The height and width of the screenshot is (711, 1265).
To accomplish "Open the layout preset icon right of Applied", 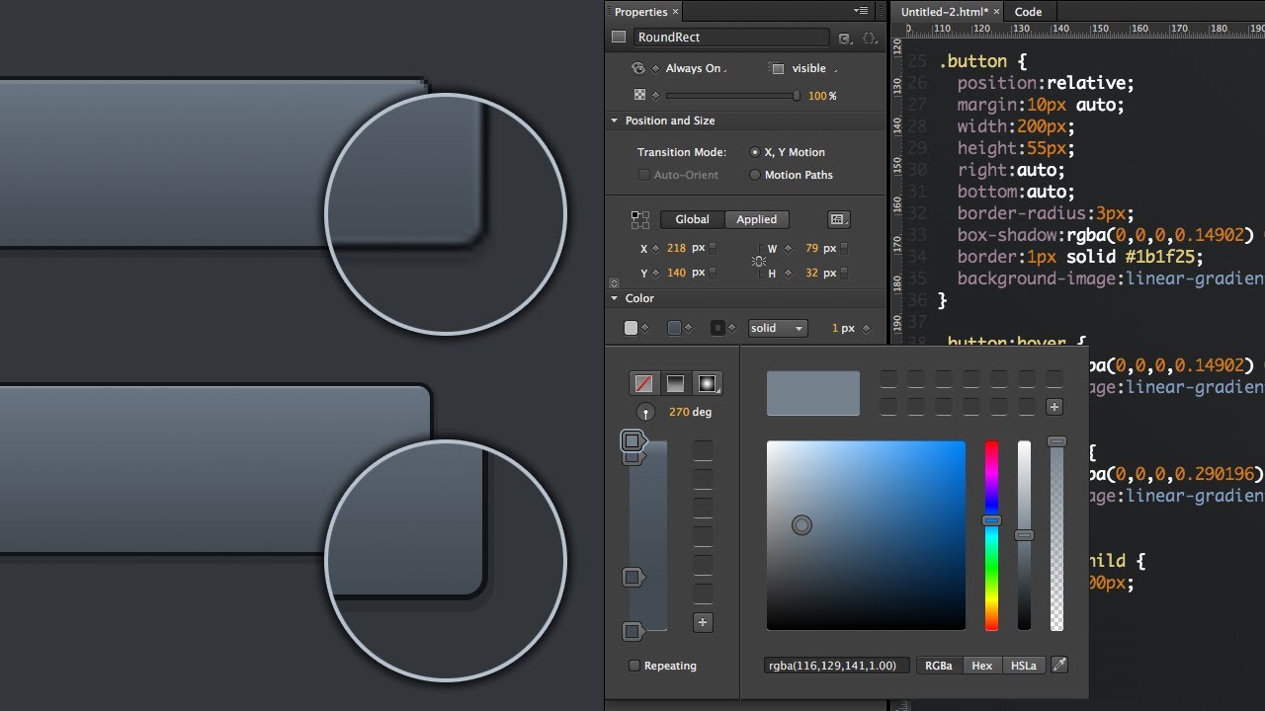I will (838, 219).
